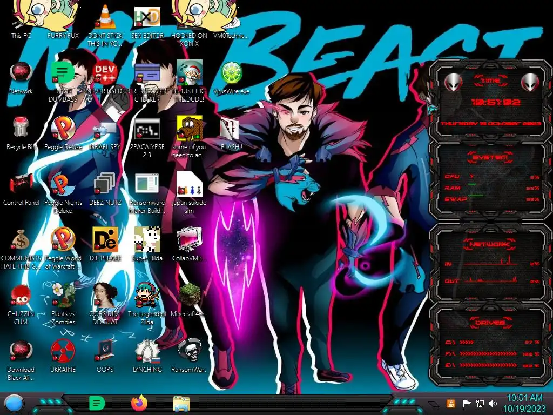Screen dimensions: 553x415
Task: Open the UKRAINE radiation symbol icon
Action: pyautogui.click(x=63, y=351)
